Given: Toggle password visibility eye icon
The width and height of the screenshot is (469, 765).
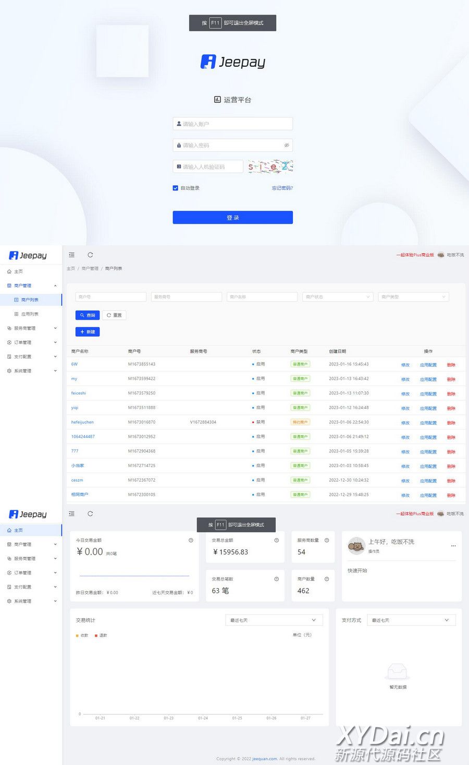Looking at the screenshot, I should pyautogui.click(x=286, y=145).
